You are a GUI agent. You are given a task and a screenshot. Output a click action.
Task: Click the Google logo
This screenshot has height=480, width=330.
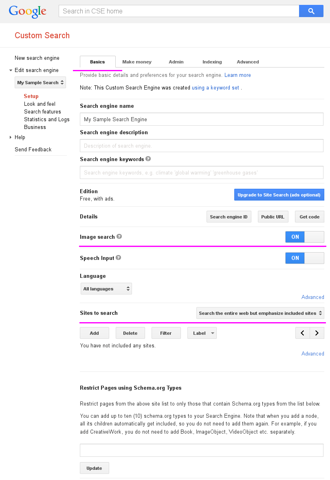(28, 11)
